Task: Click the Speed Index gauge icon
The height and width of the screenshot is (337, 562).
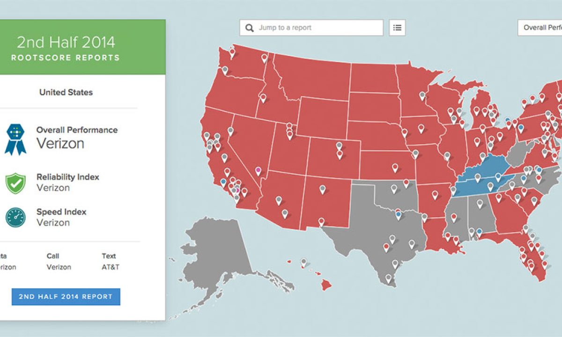Action: point(15,217)
